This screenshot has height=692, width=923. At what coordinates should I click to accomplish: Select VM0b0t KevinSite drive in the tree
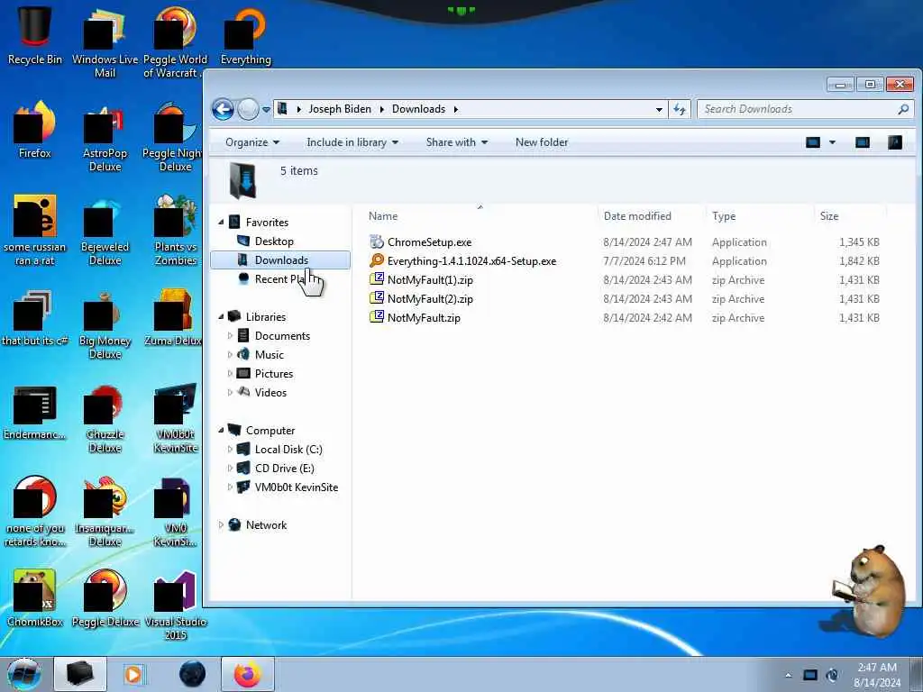pyautogui.click(x=296, y=487)
